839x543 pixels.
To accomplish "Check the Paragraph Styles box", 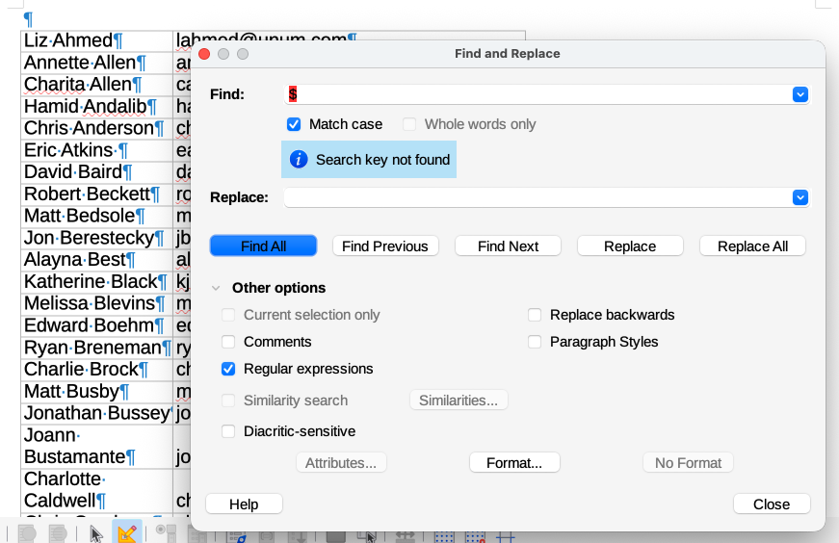I will pyautogui.click(x=535, y=342).
